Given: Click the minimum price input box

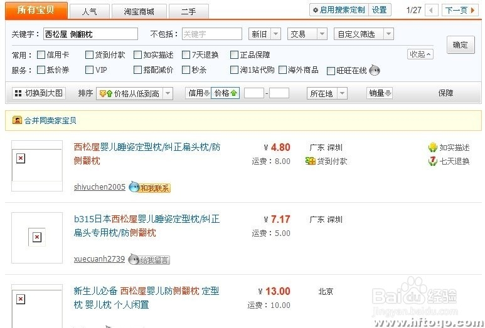Looking at the screenshot, I should [x=254, y=93].
